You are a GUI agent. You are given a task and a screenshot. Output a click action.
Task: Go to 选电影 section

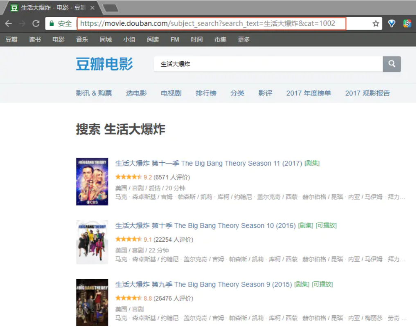(136, 93)
